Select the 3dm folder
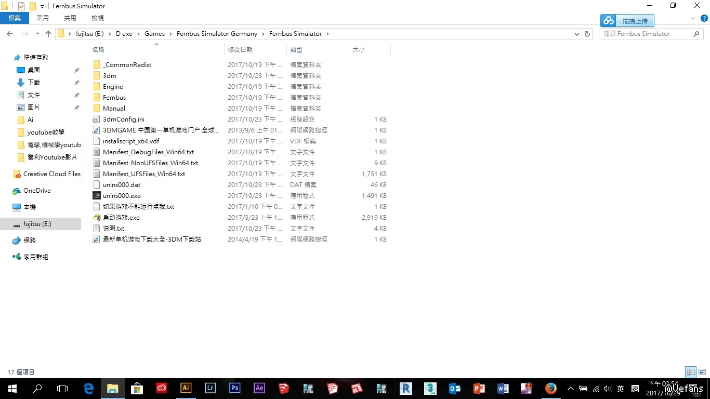710x399 pixels. (110, 76)
